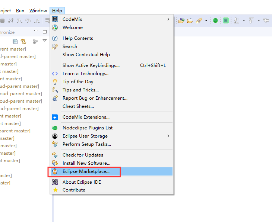Click the Open Task folder icon
Screen dimensions: 272x222
190,21
